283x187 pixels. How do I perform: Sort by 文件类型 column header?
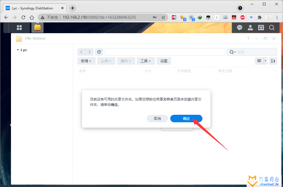click(x=195, y=71)
